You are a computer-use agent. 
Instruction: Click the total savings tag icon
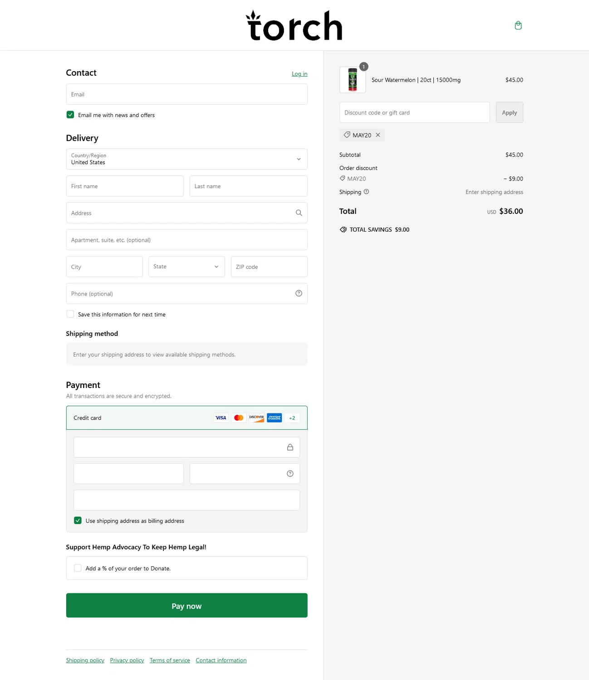343,230
